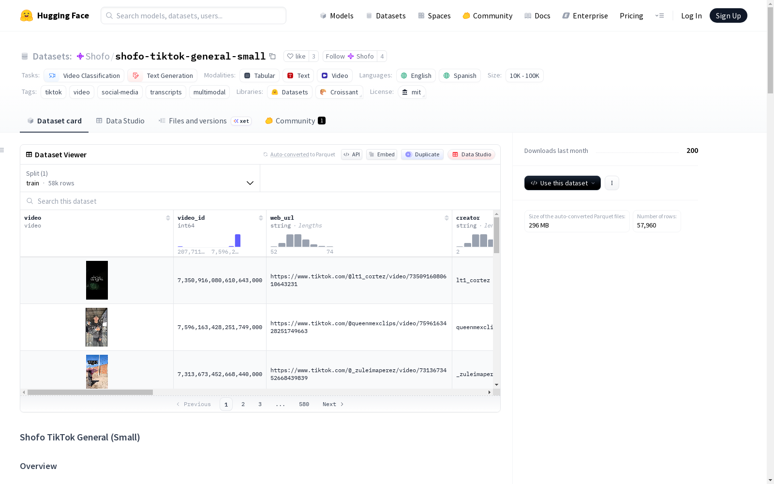The width and height of the screenshot is (774, 484).
Task: Click the transcripts tag
Action: point(166,92)
